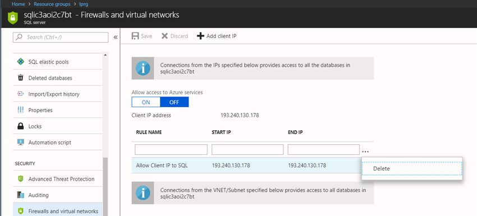Click the Client IP address value 193.240.130.178
Image resolution: width=477 pixels, height=216 pixels.
point(240,116)
